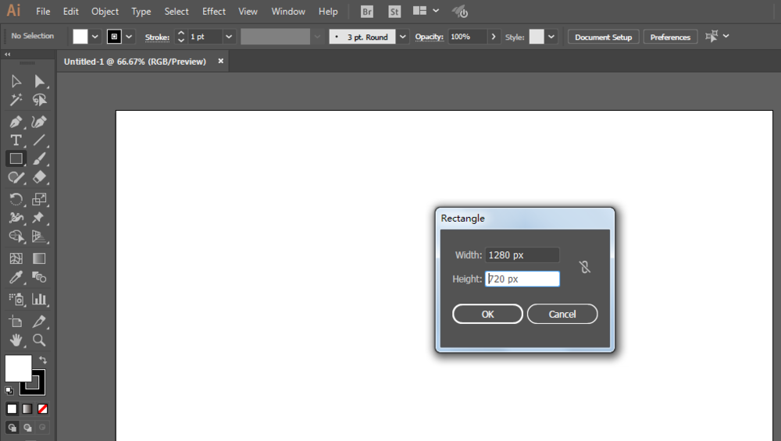This screenshot has height=441, width=781.
Task: Toggle constrain width and height proportions
Action: (x=585, y=267)
